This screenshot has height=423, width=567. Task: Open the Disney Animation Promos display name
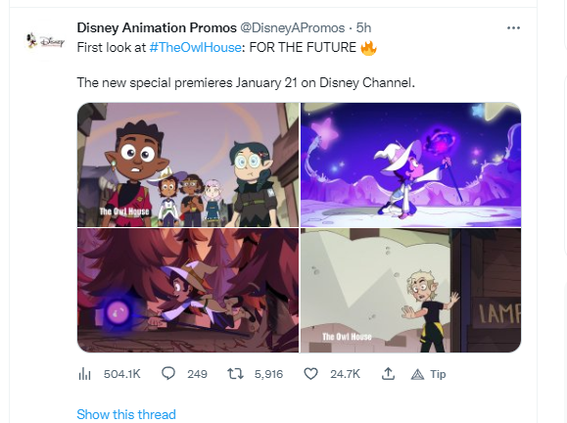coord(157,27)
